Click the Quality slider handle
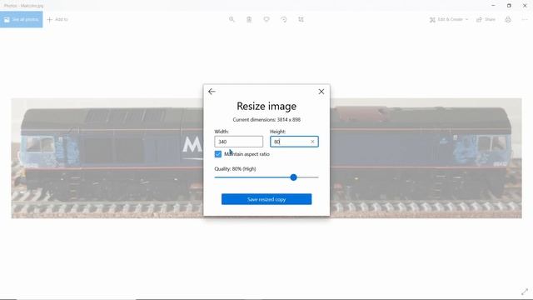Screen dimensions: 533x300 (294, 177)
